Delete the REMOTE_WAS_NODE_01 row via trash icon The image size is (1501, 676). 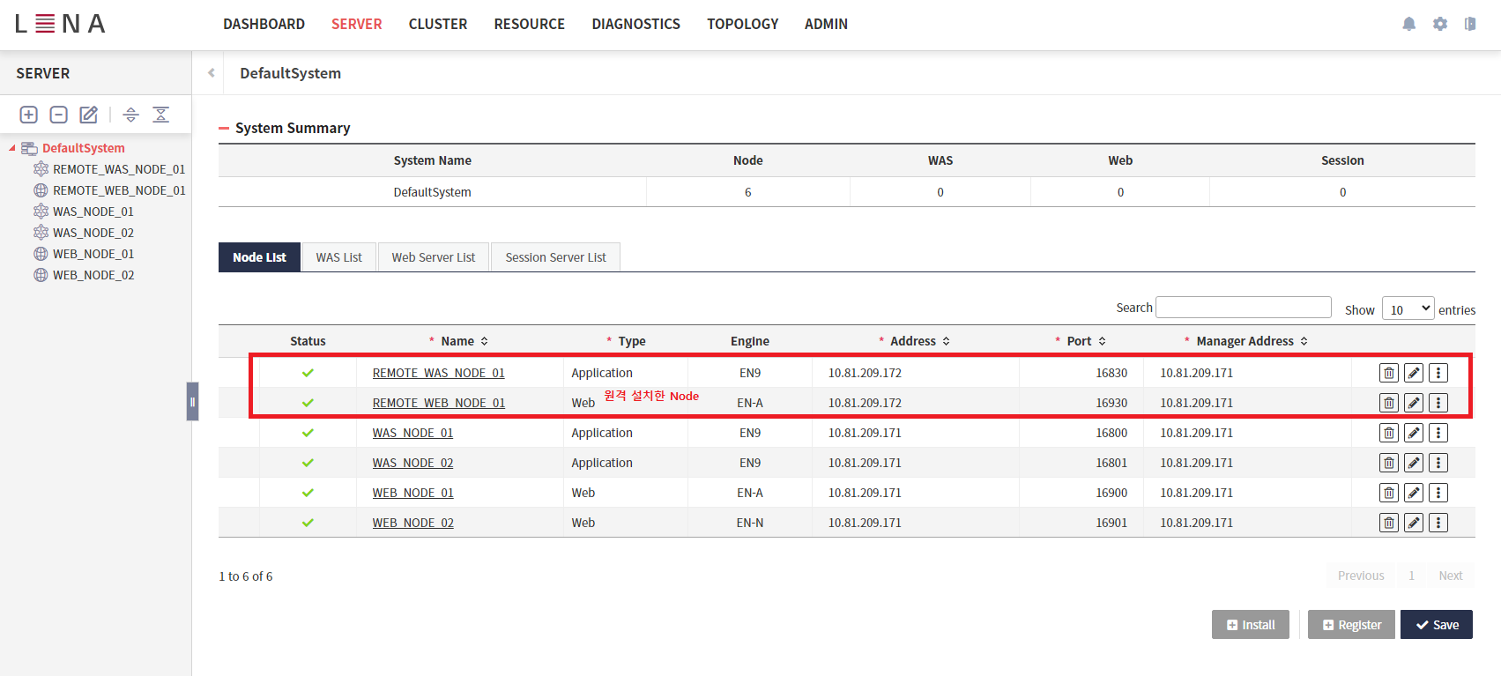click(1388, 373)
